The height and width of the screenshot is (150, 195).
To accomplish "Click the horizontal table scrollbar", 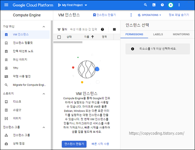I will [x=68, y=42].
